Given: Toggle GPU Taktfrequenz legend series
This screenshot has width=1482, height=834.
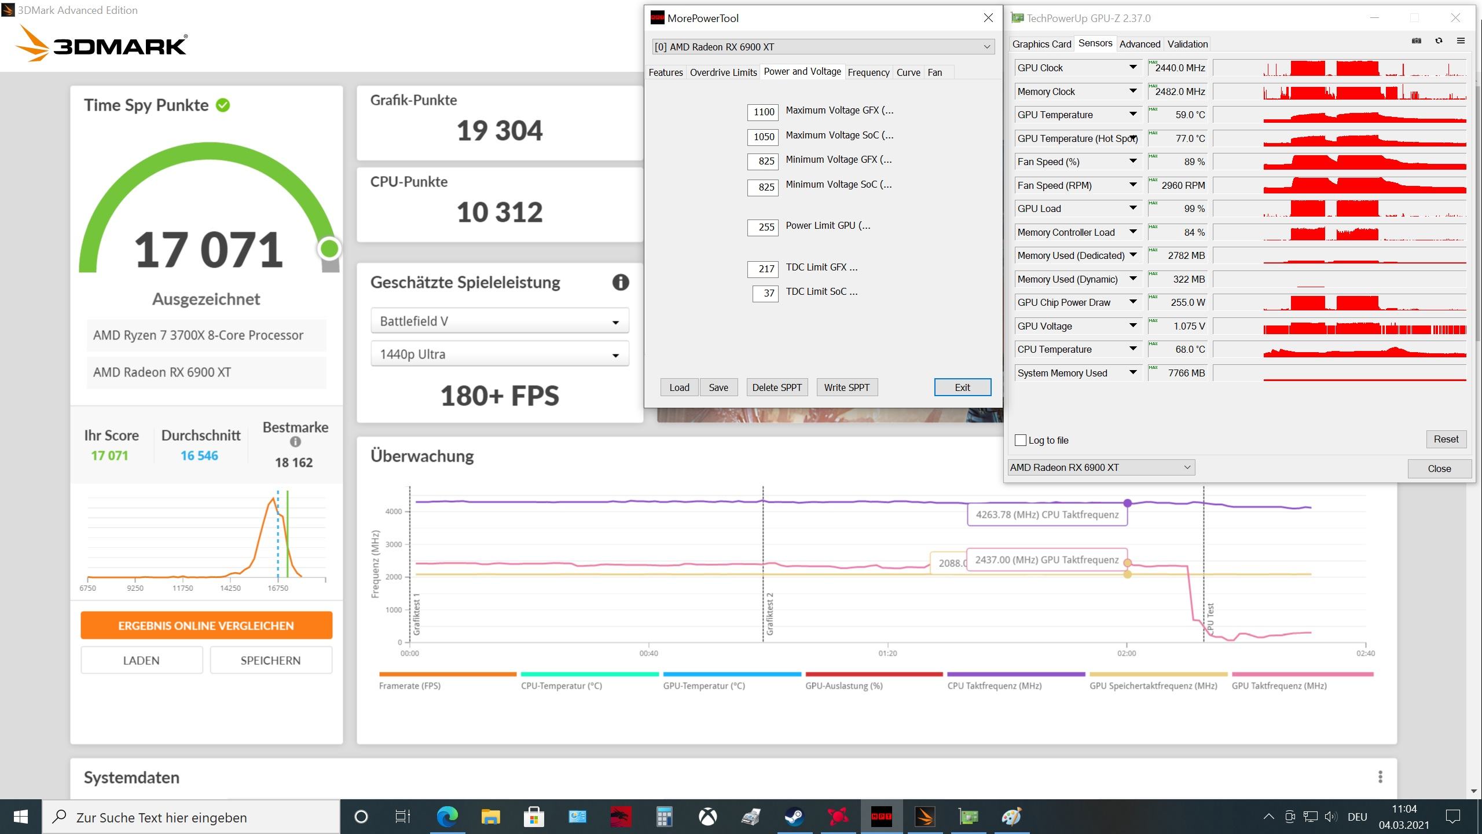Looking at the screenshot, I should [x=1303, y=681].
